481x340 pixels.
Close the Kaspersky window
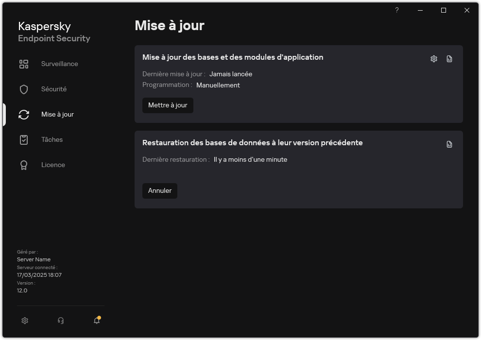[467, 10]
